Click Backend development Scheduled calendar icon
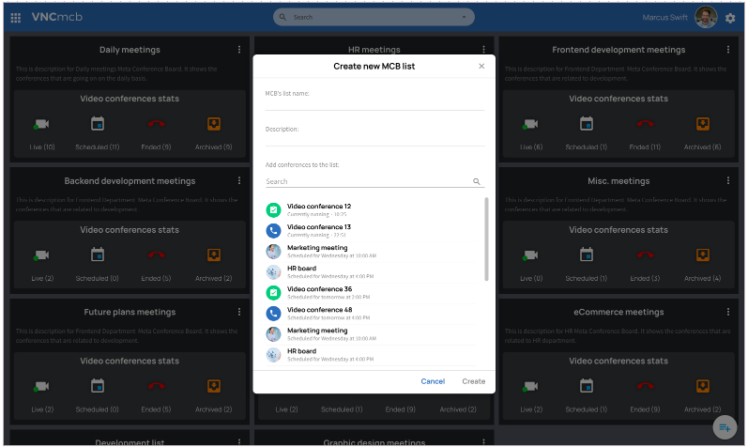 (x=98, y=254)
